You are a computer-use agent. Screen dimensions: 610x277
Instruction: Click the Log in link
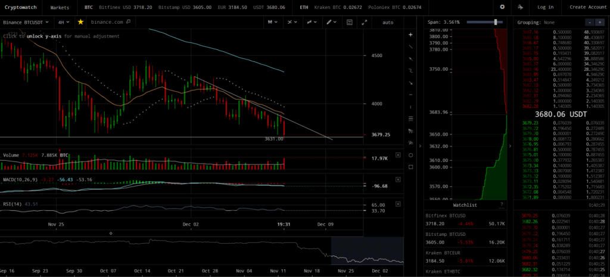click(x=545, y=7)
